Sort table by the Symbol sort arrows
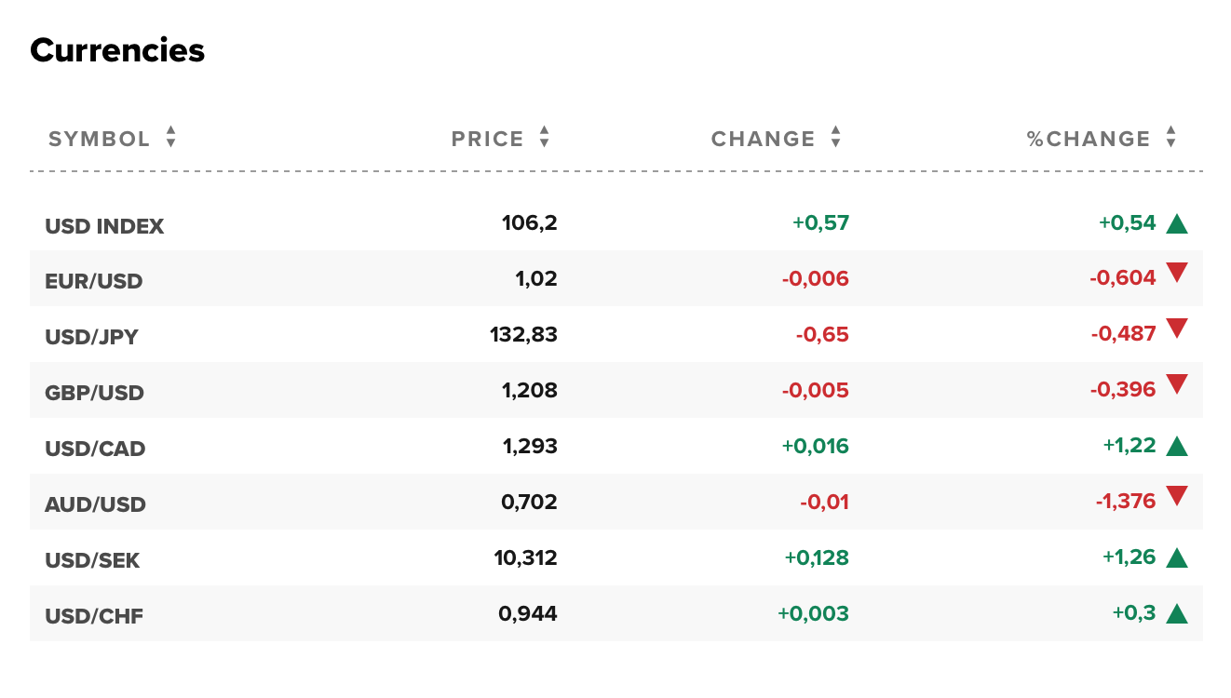The height and width of the screenshot is (698, 1231). coord(171,139)
